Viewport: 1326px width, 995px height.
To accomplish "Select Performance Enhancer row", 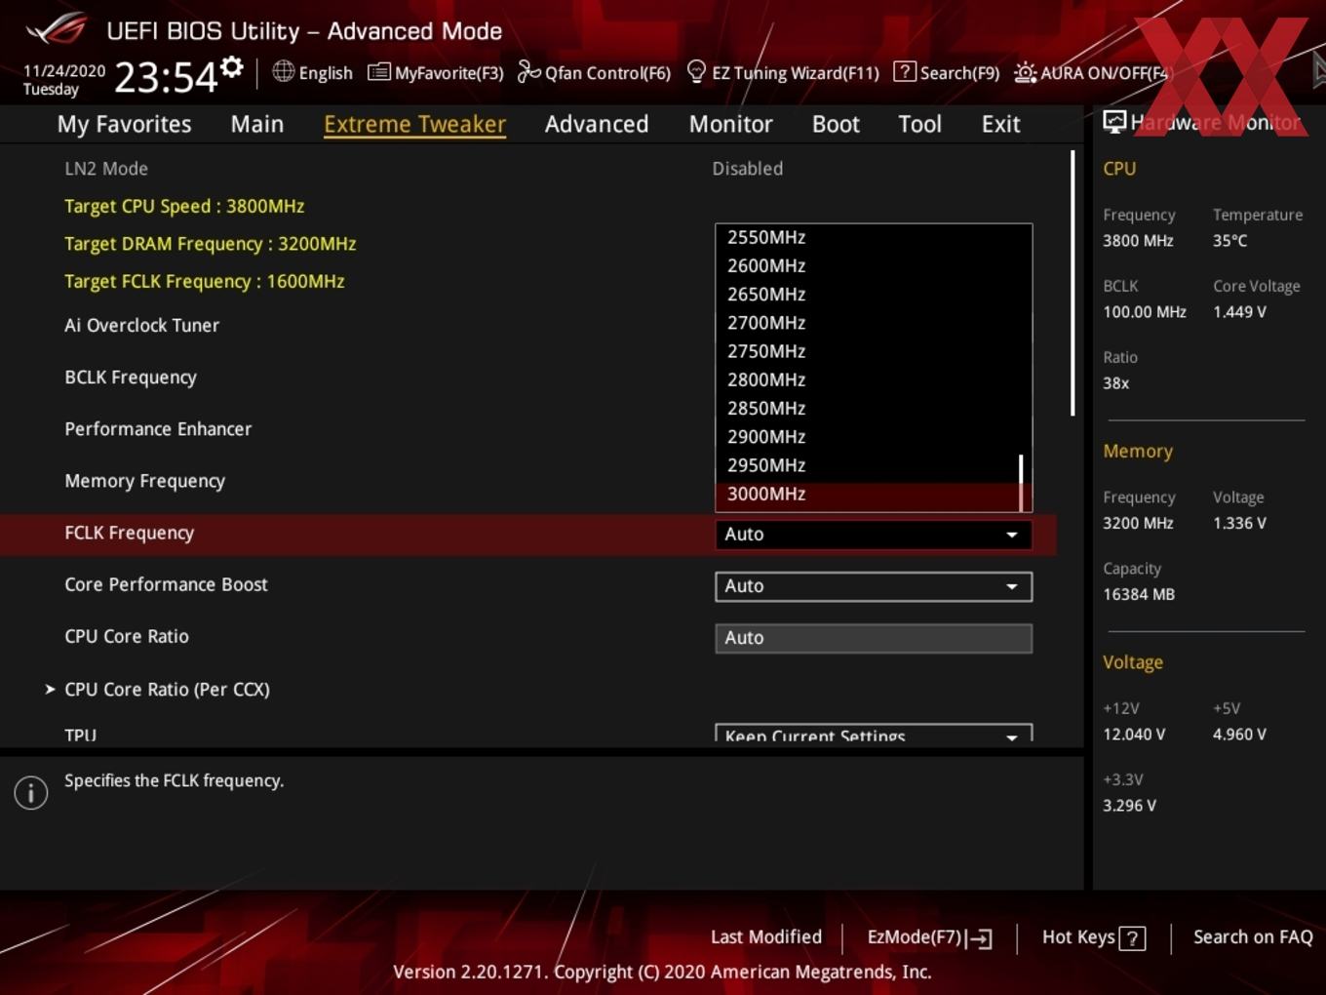I will pyautogui.click(x=158, y=429).
